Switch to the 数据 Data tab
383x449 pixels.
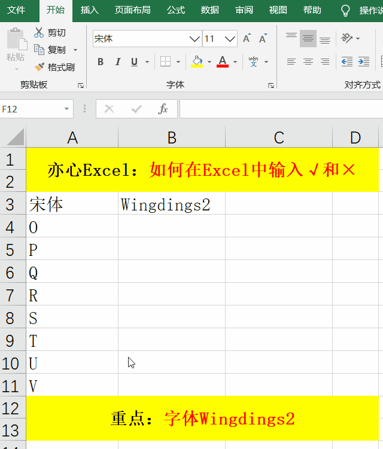click(x=210, y=10)
